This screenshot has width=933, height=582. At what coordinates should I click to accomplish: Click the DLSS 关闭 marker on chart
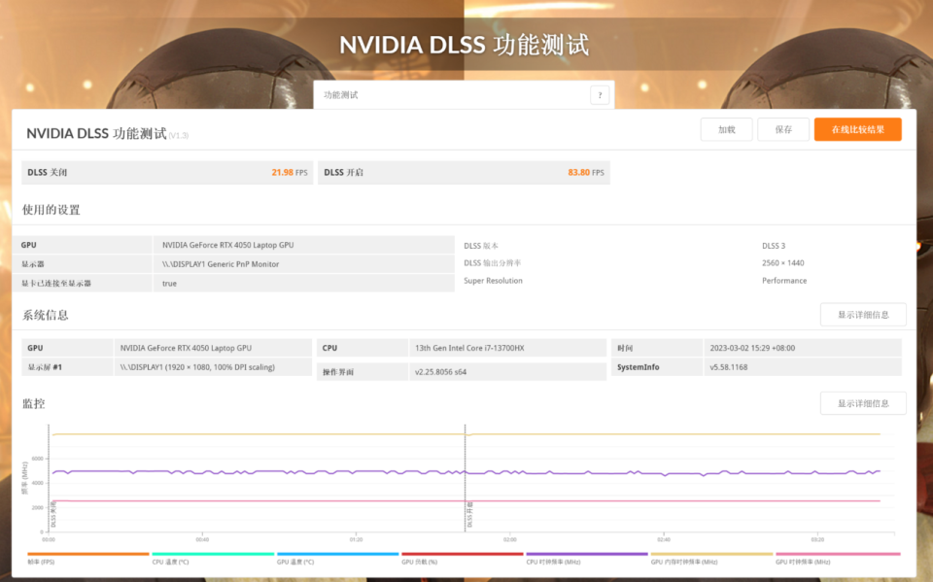point(52,515)
